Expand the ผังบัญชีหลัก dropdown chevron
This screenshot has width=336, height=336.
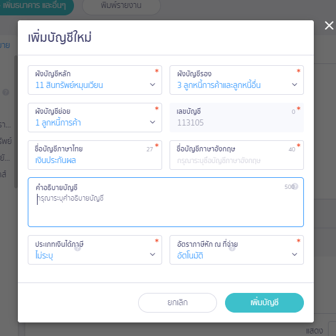pyautogui.click(x=152, y=85)
